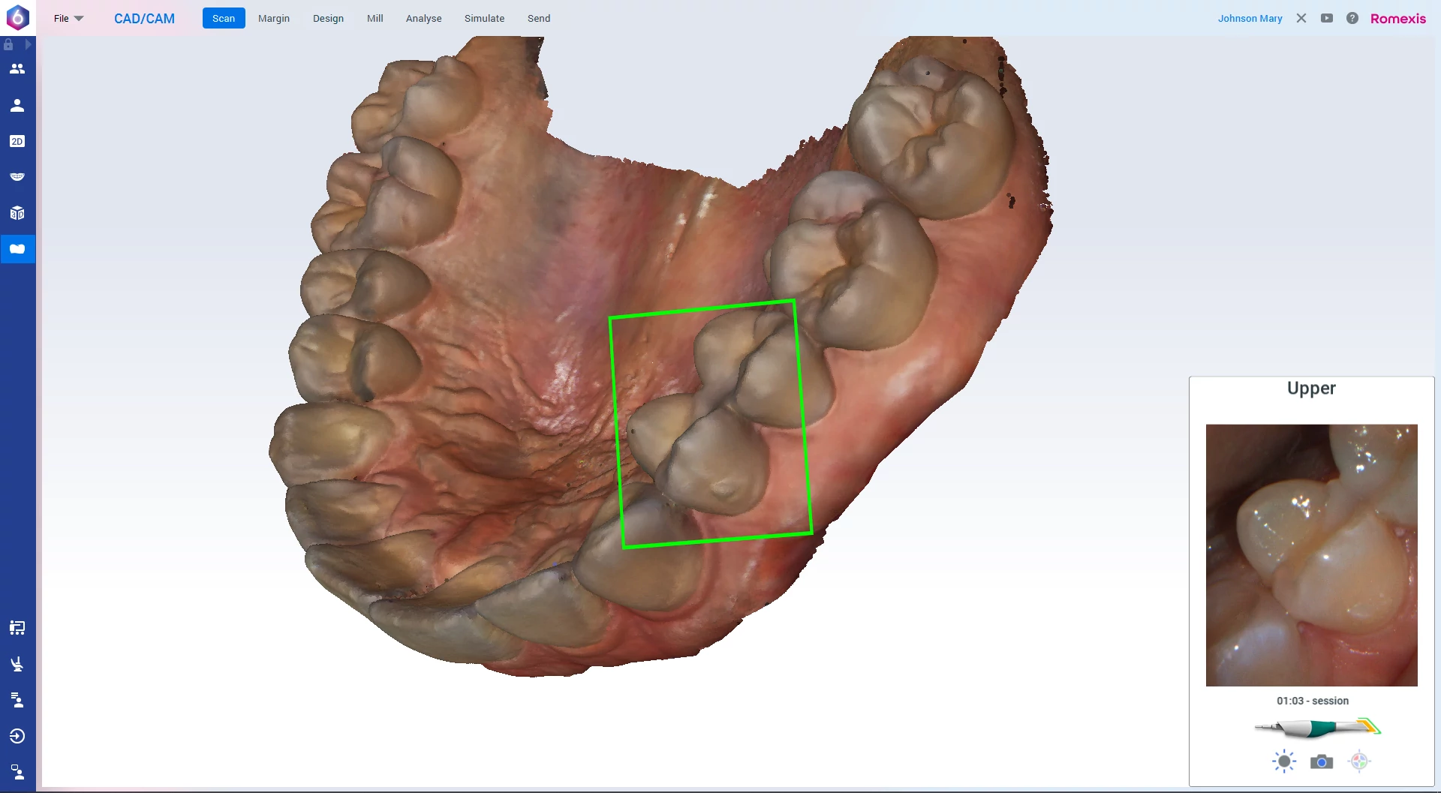Open the patient list-with-lines icon

point(17,700)
